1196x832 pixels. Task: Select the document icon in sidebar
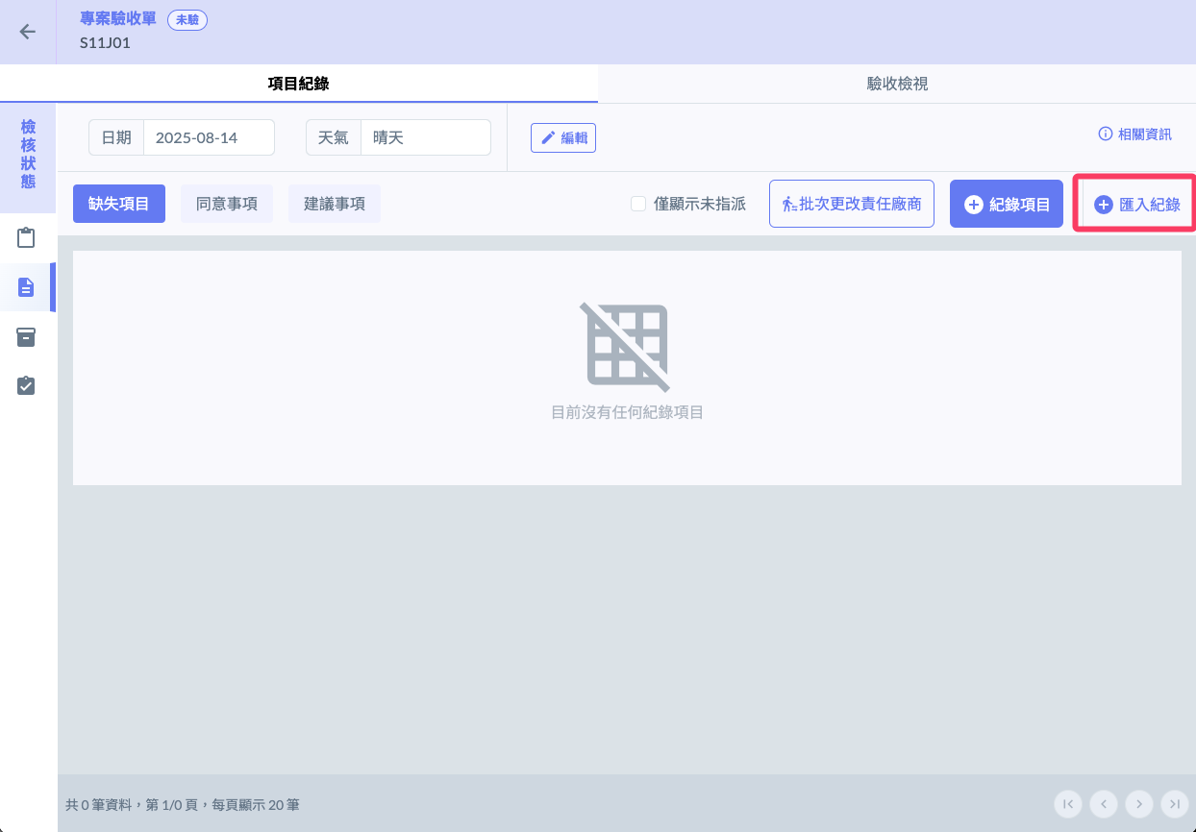(26, 287)
